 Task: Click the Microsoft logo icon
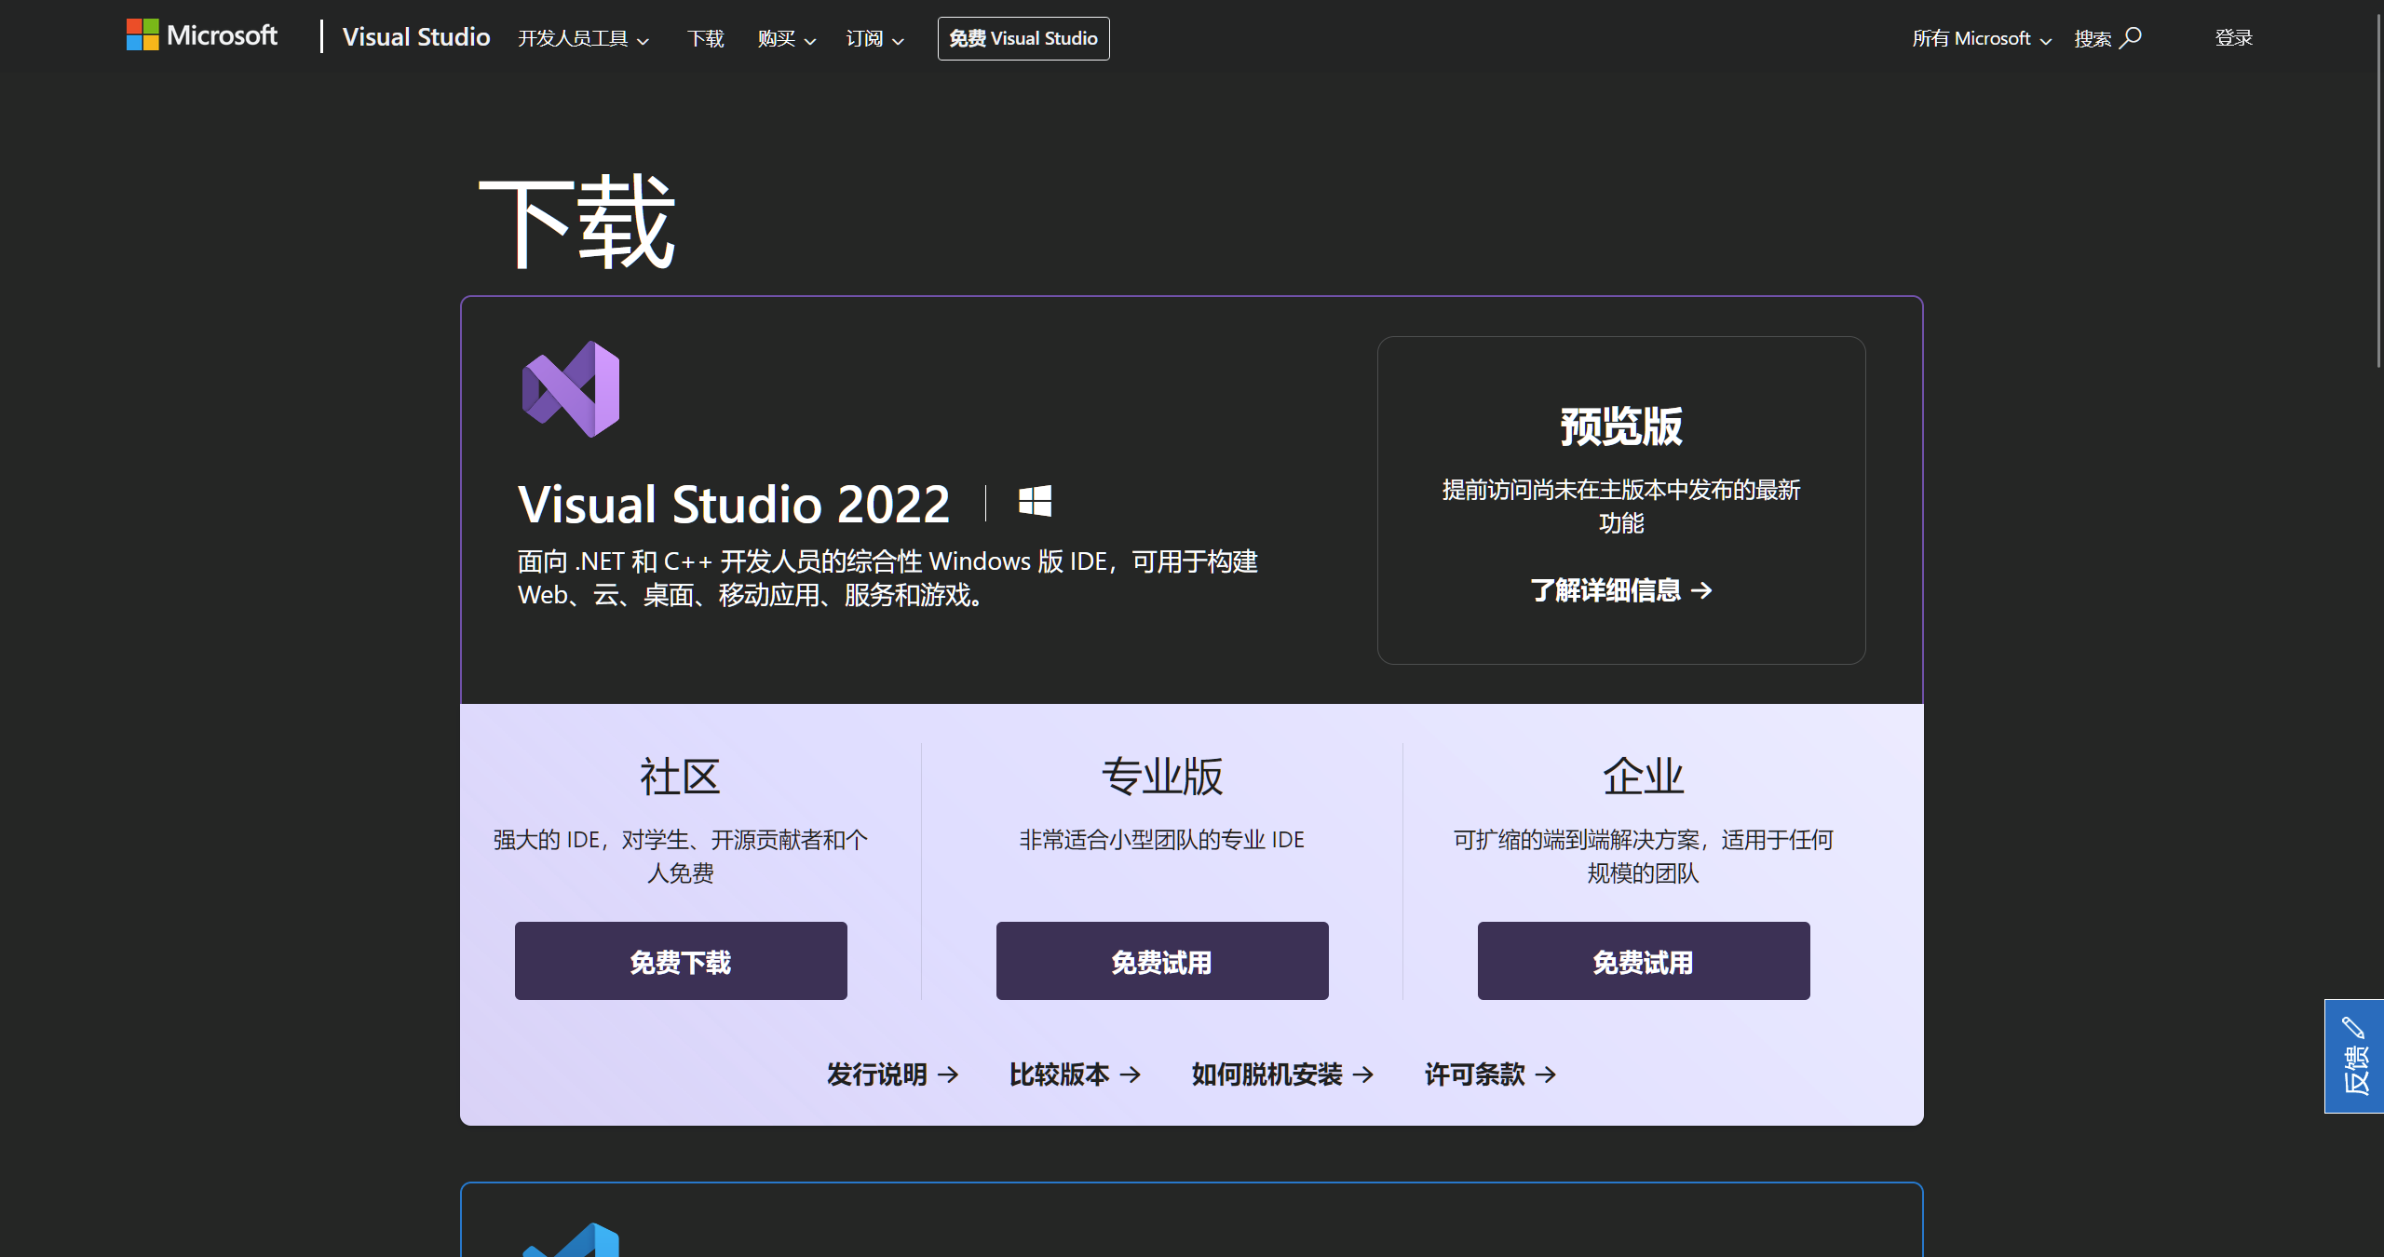pos(142,35)
